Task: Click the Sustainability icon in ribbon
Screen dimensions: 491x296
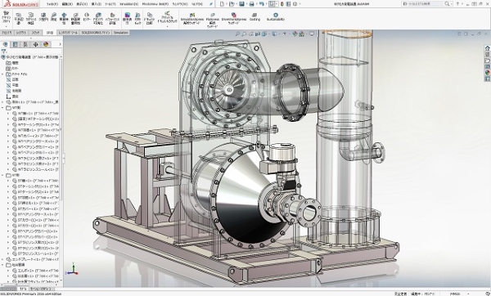Action: pos(276,17)
